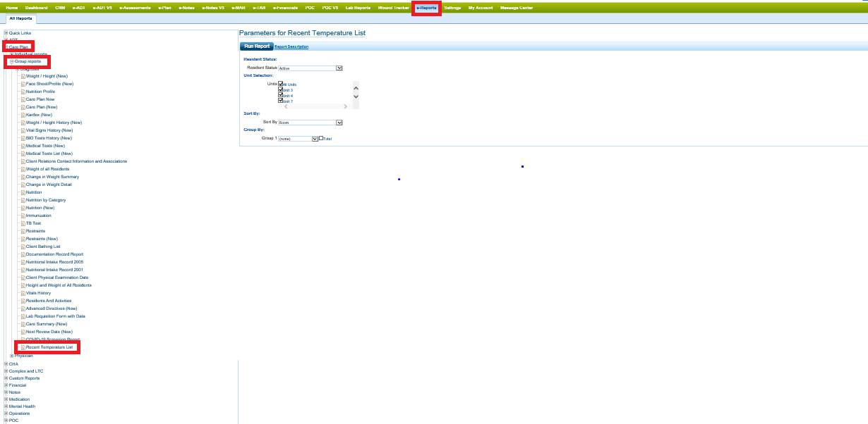The width and height of the screenshot is (868, 424).
Task: Switch to the All Reports tab
Action: (x=20, y=18)
